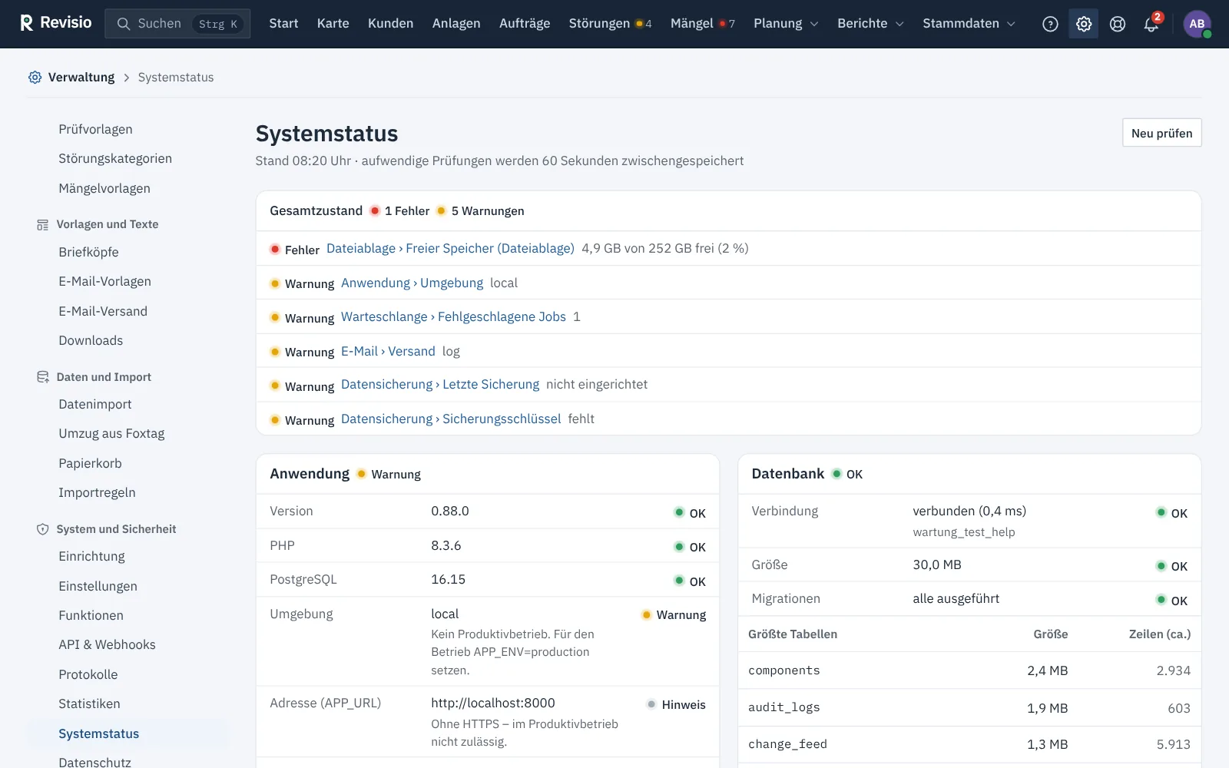Click the 1 Fehler status indicator
The height and width of the screenshot is (768, 1229).
[x=400, y=210]
